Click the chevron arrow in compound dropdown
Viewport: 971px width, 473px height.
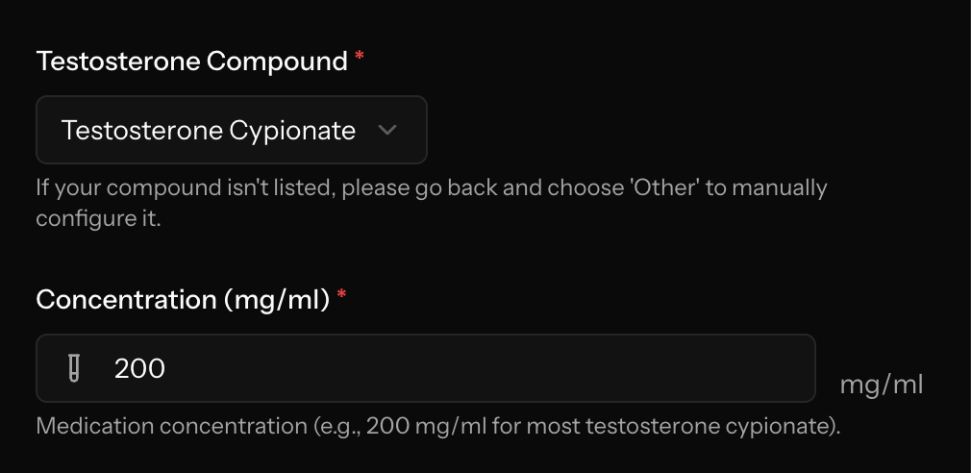[387, 130]
